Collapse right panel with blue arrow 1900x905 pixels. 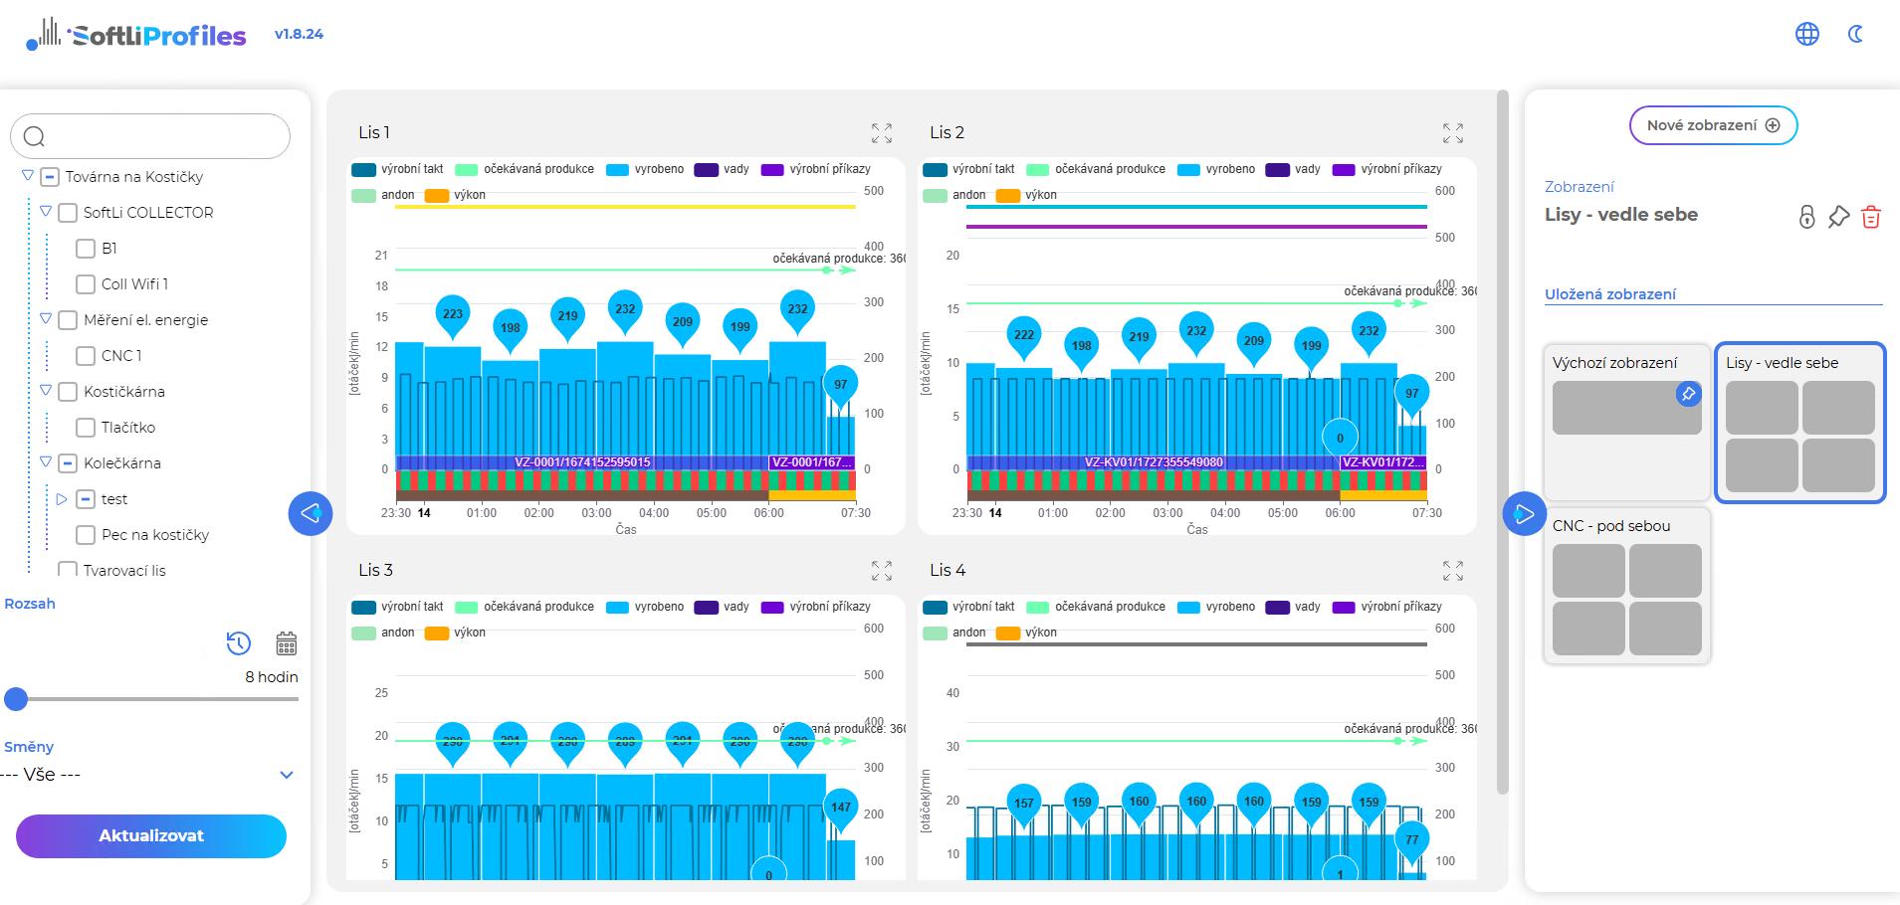(1524, 514)
